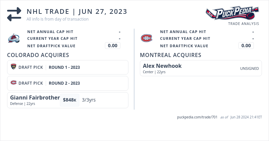Click Fairbrother's 3/3yrs contract term

89,100
